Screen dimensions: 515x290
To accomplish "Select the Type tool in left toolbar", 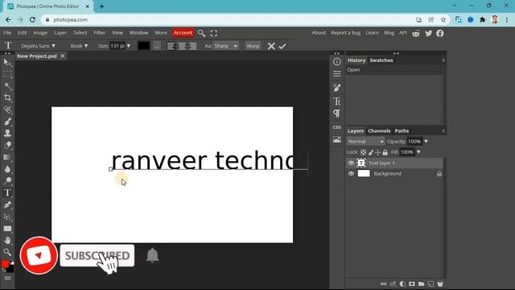I will [7, 193].
